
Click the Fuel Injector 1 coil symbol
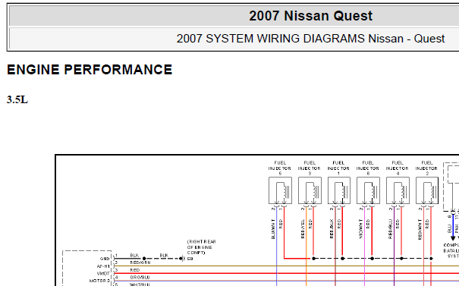339,190
